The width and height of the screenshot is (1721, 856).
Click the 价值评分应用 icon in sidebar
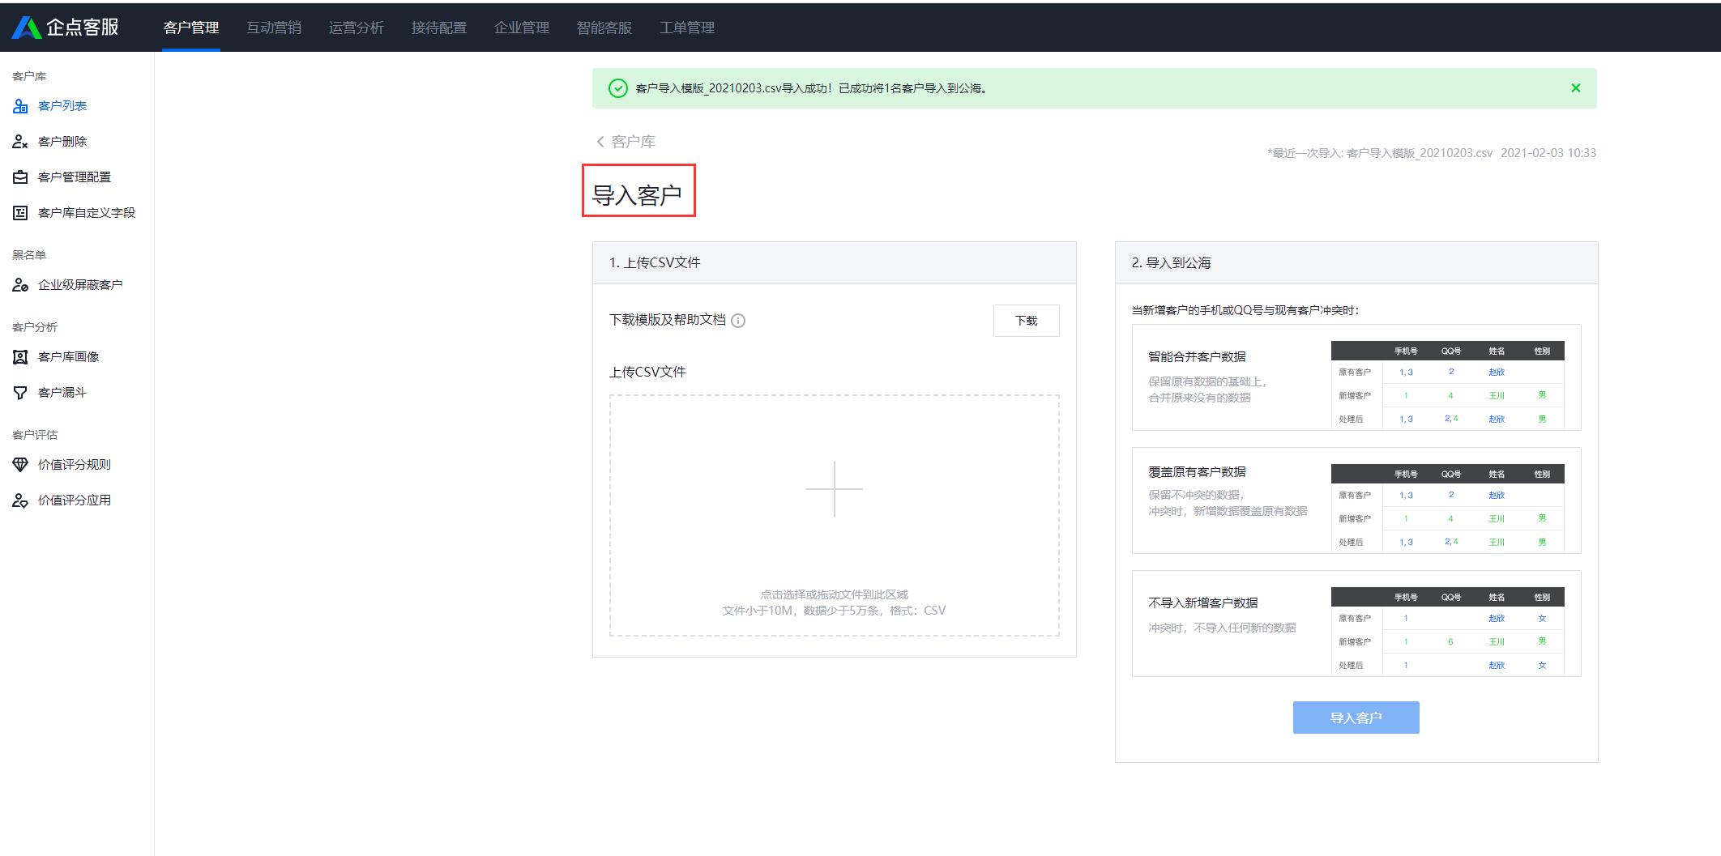coord(20,500)
